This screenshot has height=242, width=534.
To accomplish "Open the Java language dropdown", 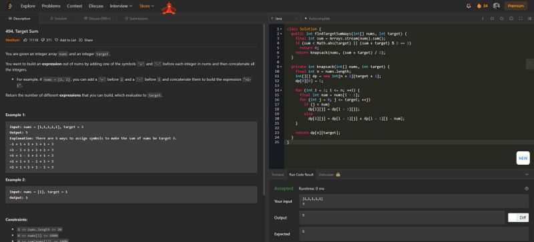I will (x=284, y=19).
